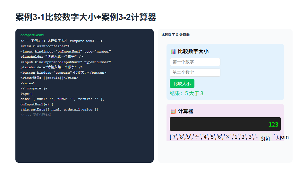Click the calculator icon beside 计算器

coord(173,111)
